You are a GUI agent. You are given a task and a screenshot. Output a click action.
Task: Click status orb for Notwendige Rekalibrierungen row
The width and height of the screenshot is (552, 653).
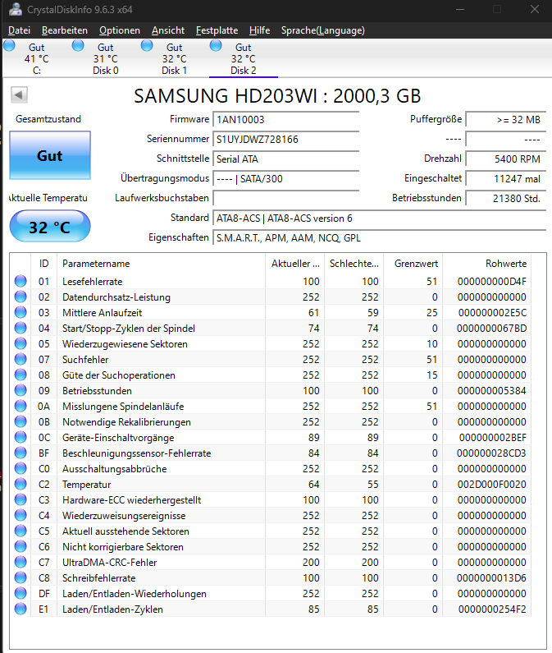21,422
